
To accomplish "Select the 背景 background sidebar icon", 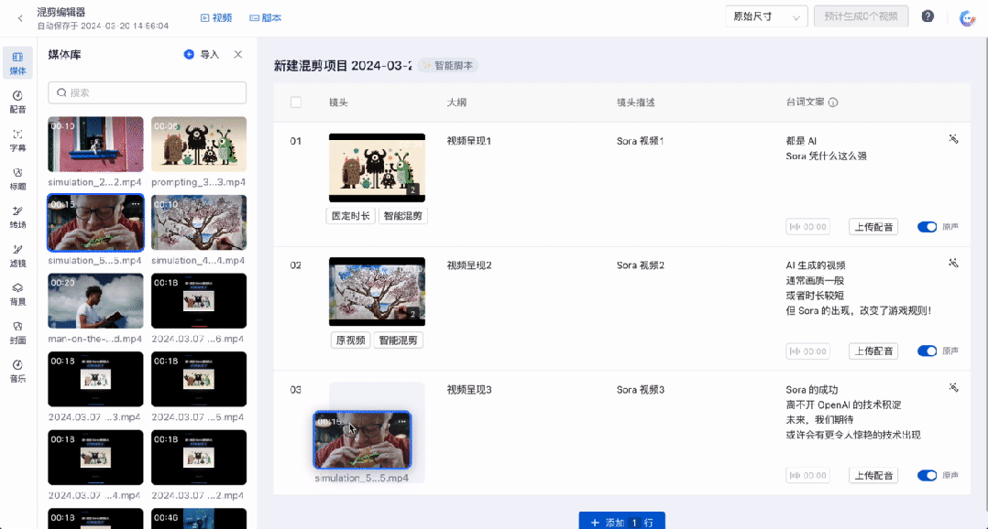I will [17, 294].
